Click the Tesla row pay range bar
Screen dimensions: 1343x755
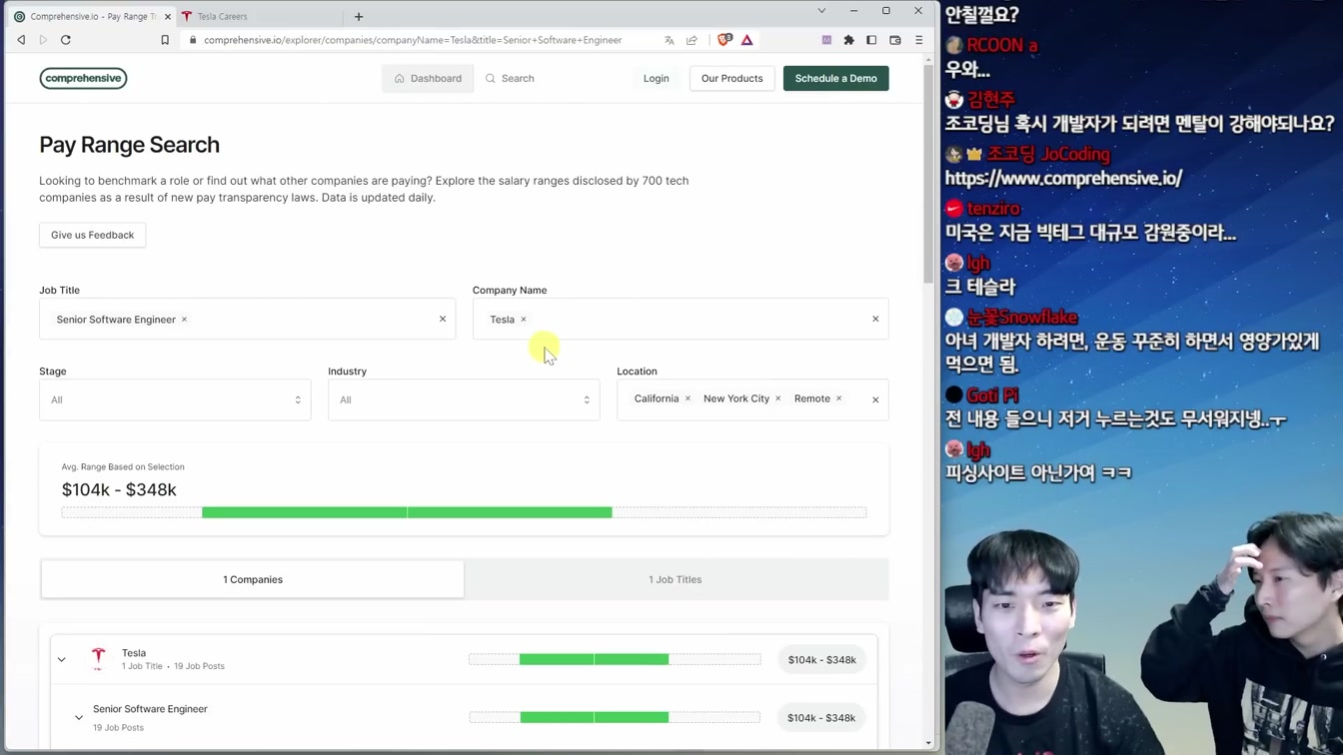615,659
